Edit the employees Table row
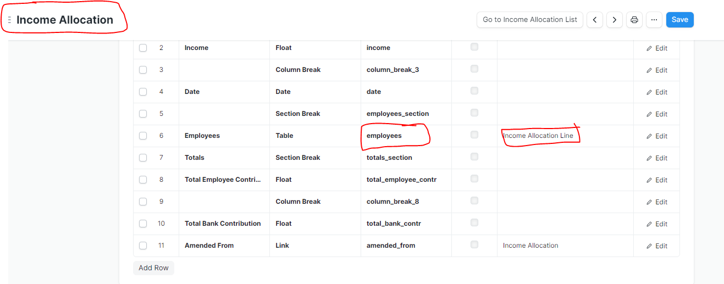 coord(657,136)
